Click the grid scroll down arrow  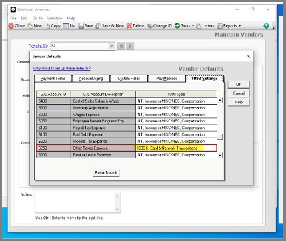tap(219, 155)
